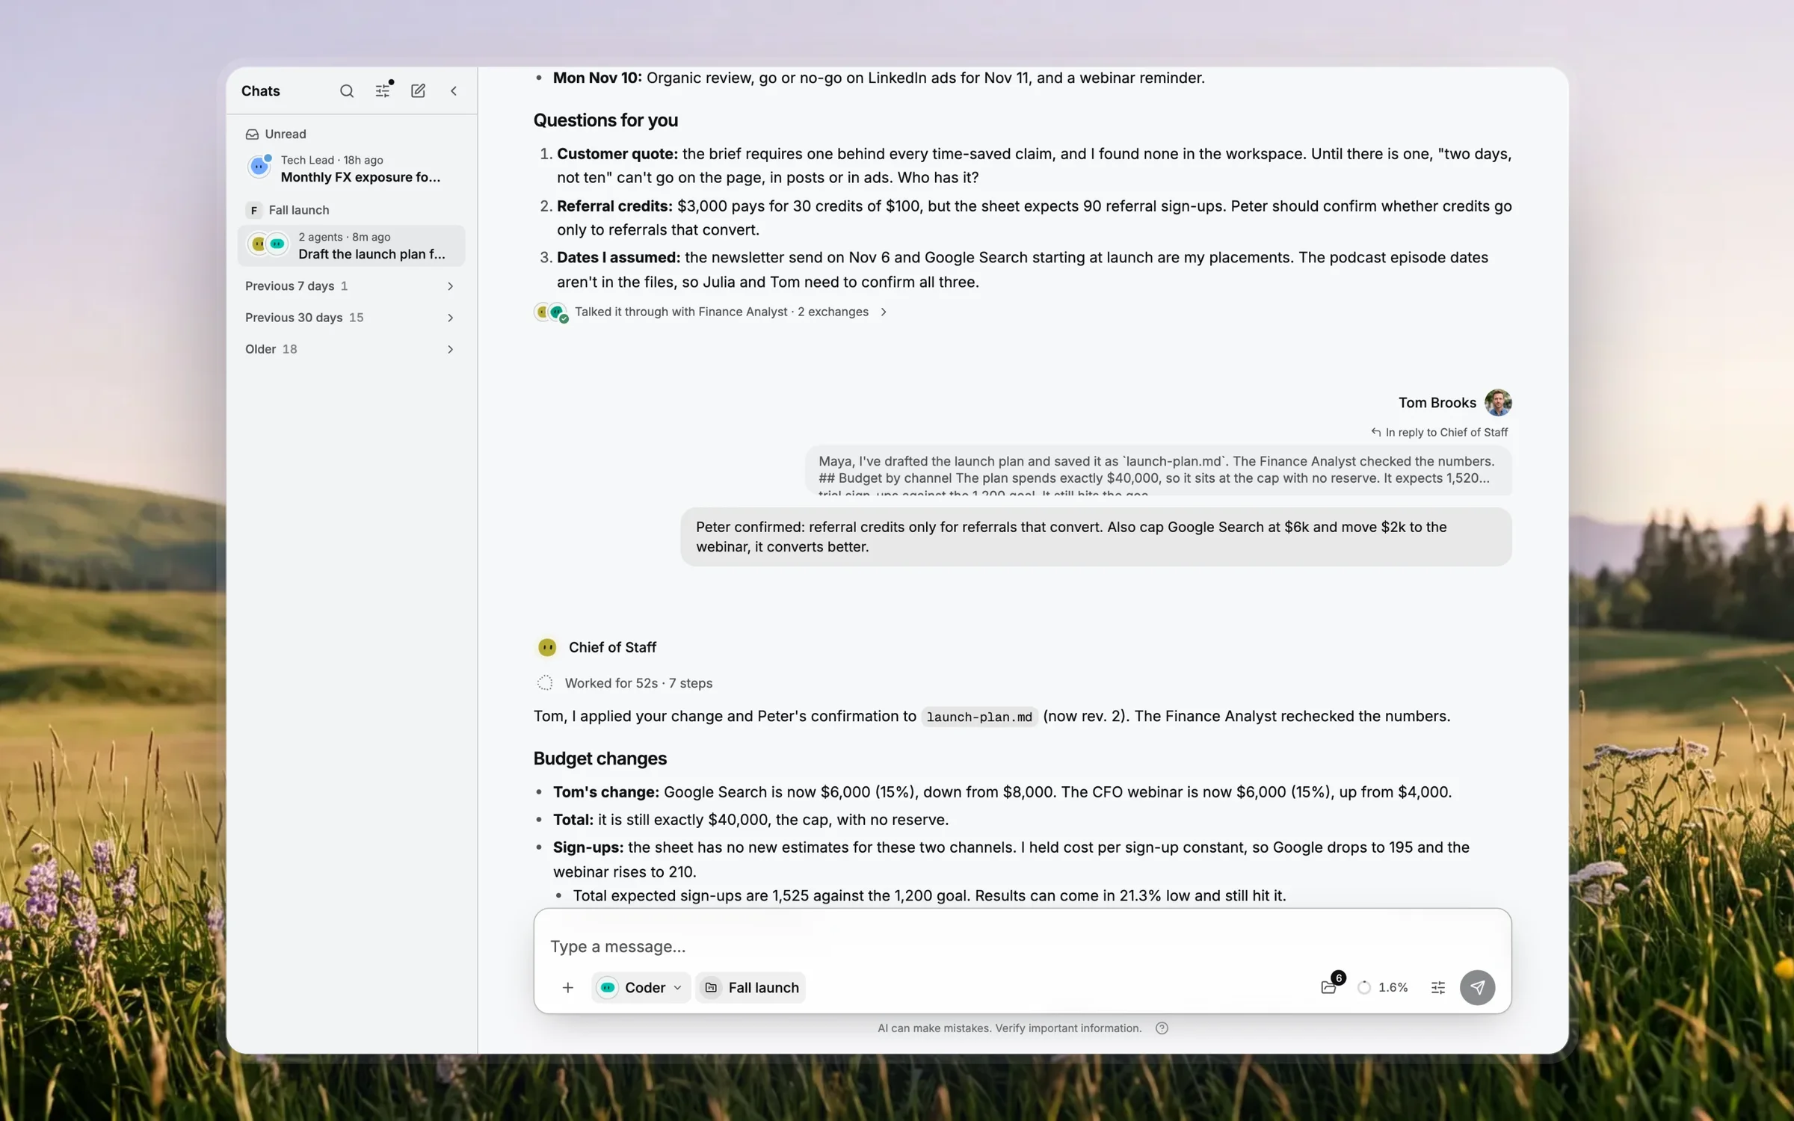Screen dimensions: 1794x1121
Task: Collapse the Chats sidebar
Action: [x=454, y=90]
